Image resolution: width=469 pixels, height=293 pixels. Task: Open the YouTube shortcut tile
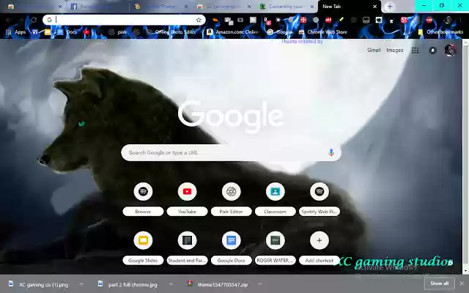tap(187, 199)
